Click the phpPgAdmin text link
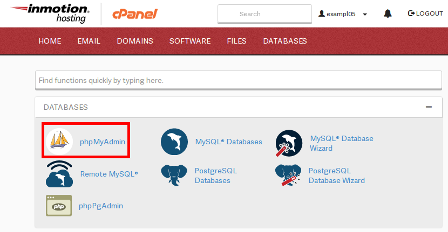The width and height of the screenshot is (448, 232). pyautogui.click(x=101, y=206)
